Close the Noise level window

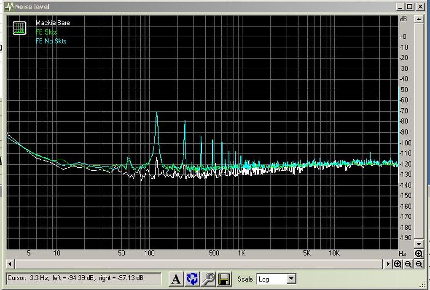click(420, 7)
